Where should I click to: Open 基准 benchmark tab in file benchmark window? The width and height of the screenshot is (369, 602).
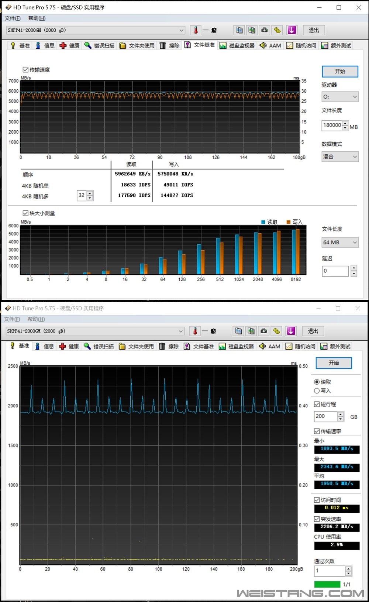(x=20, y=45)
